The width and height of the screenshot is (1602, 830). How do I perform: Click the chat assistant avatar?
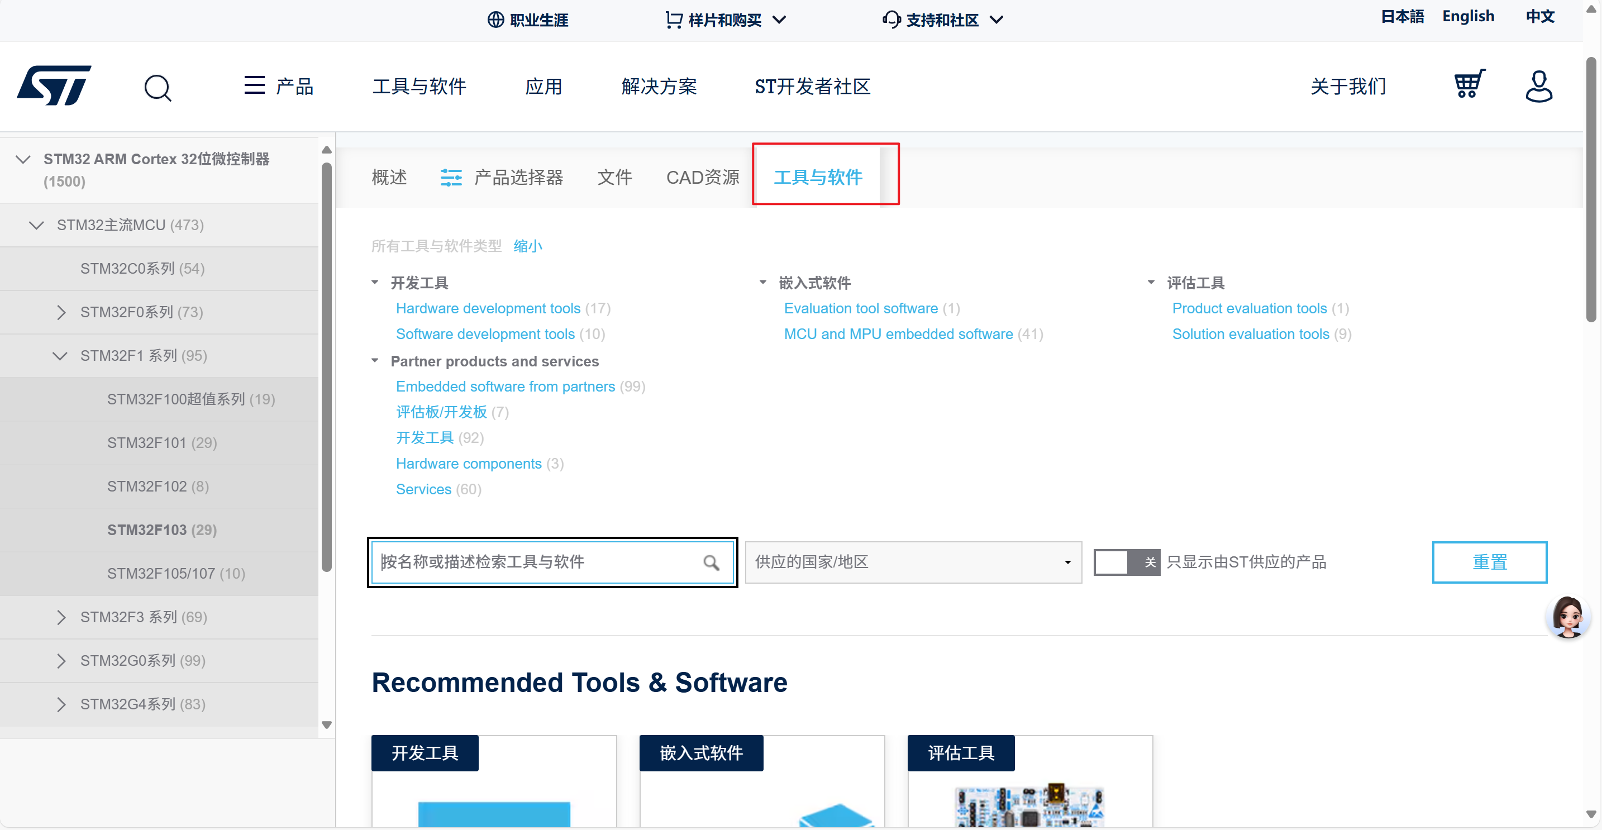click(x=1567, y=617)
